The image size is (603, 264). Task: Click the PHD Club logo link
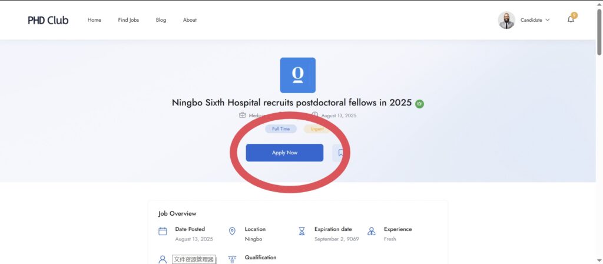click(x=48, y=20)
